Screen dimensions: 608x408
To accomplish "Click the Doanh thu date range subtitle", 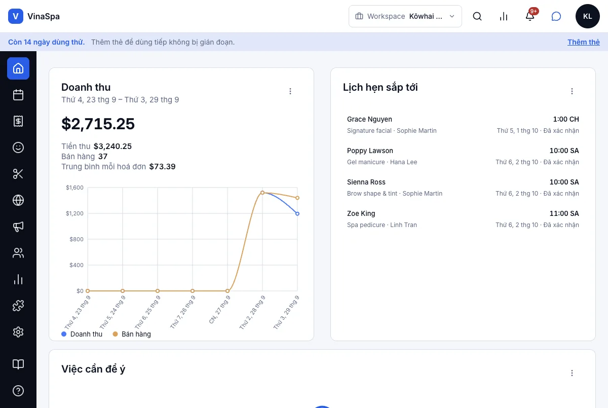I will click(x=120, y=100).
